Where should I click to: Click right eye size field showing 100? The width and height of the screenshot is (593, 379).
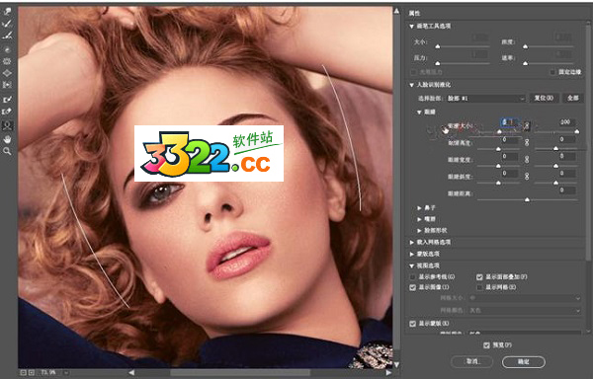point(566,122)
